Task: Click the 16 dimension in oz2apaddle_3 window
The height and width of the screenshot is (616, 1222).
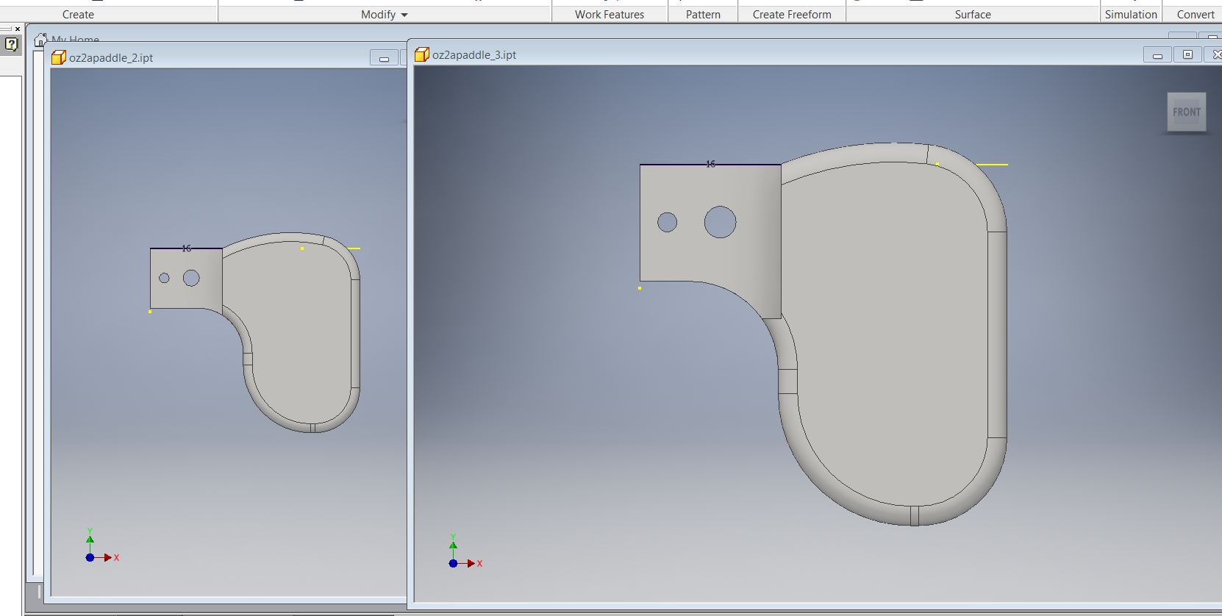Action: coord(710,164)
